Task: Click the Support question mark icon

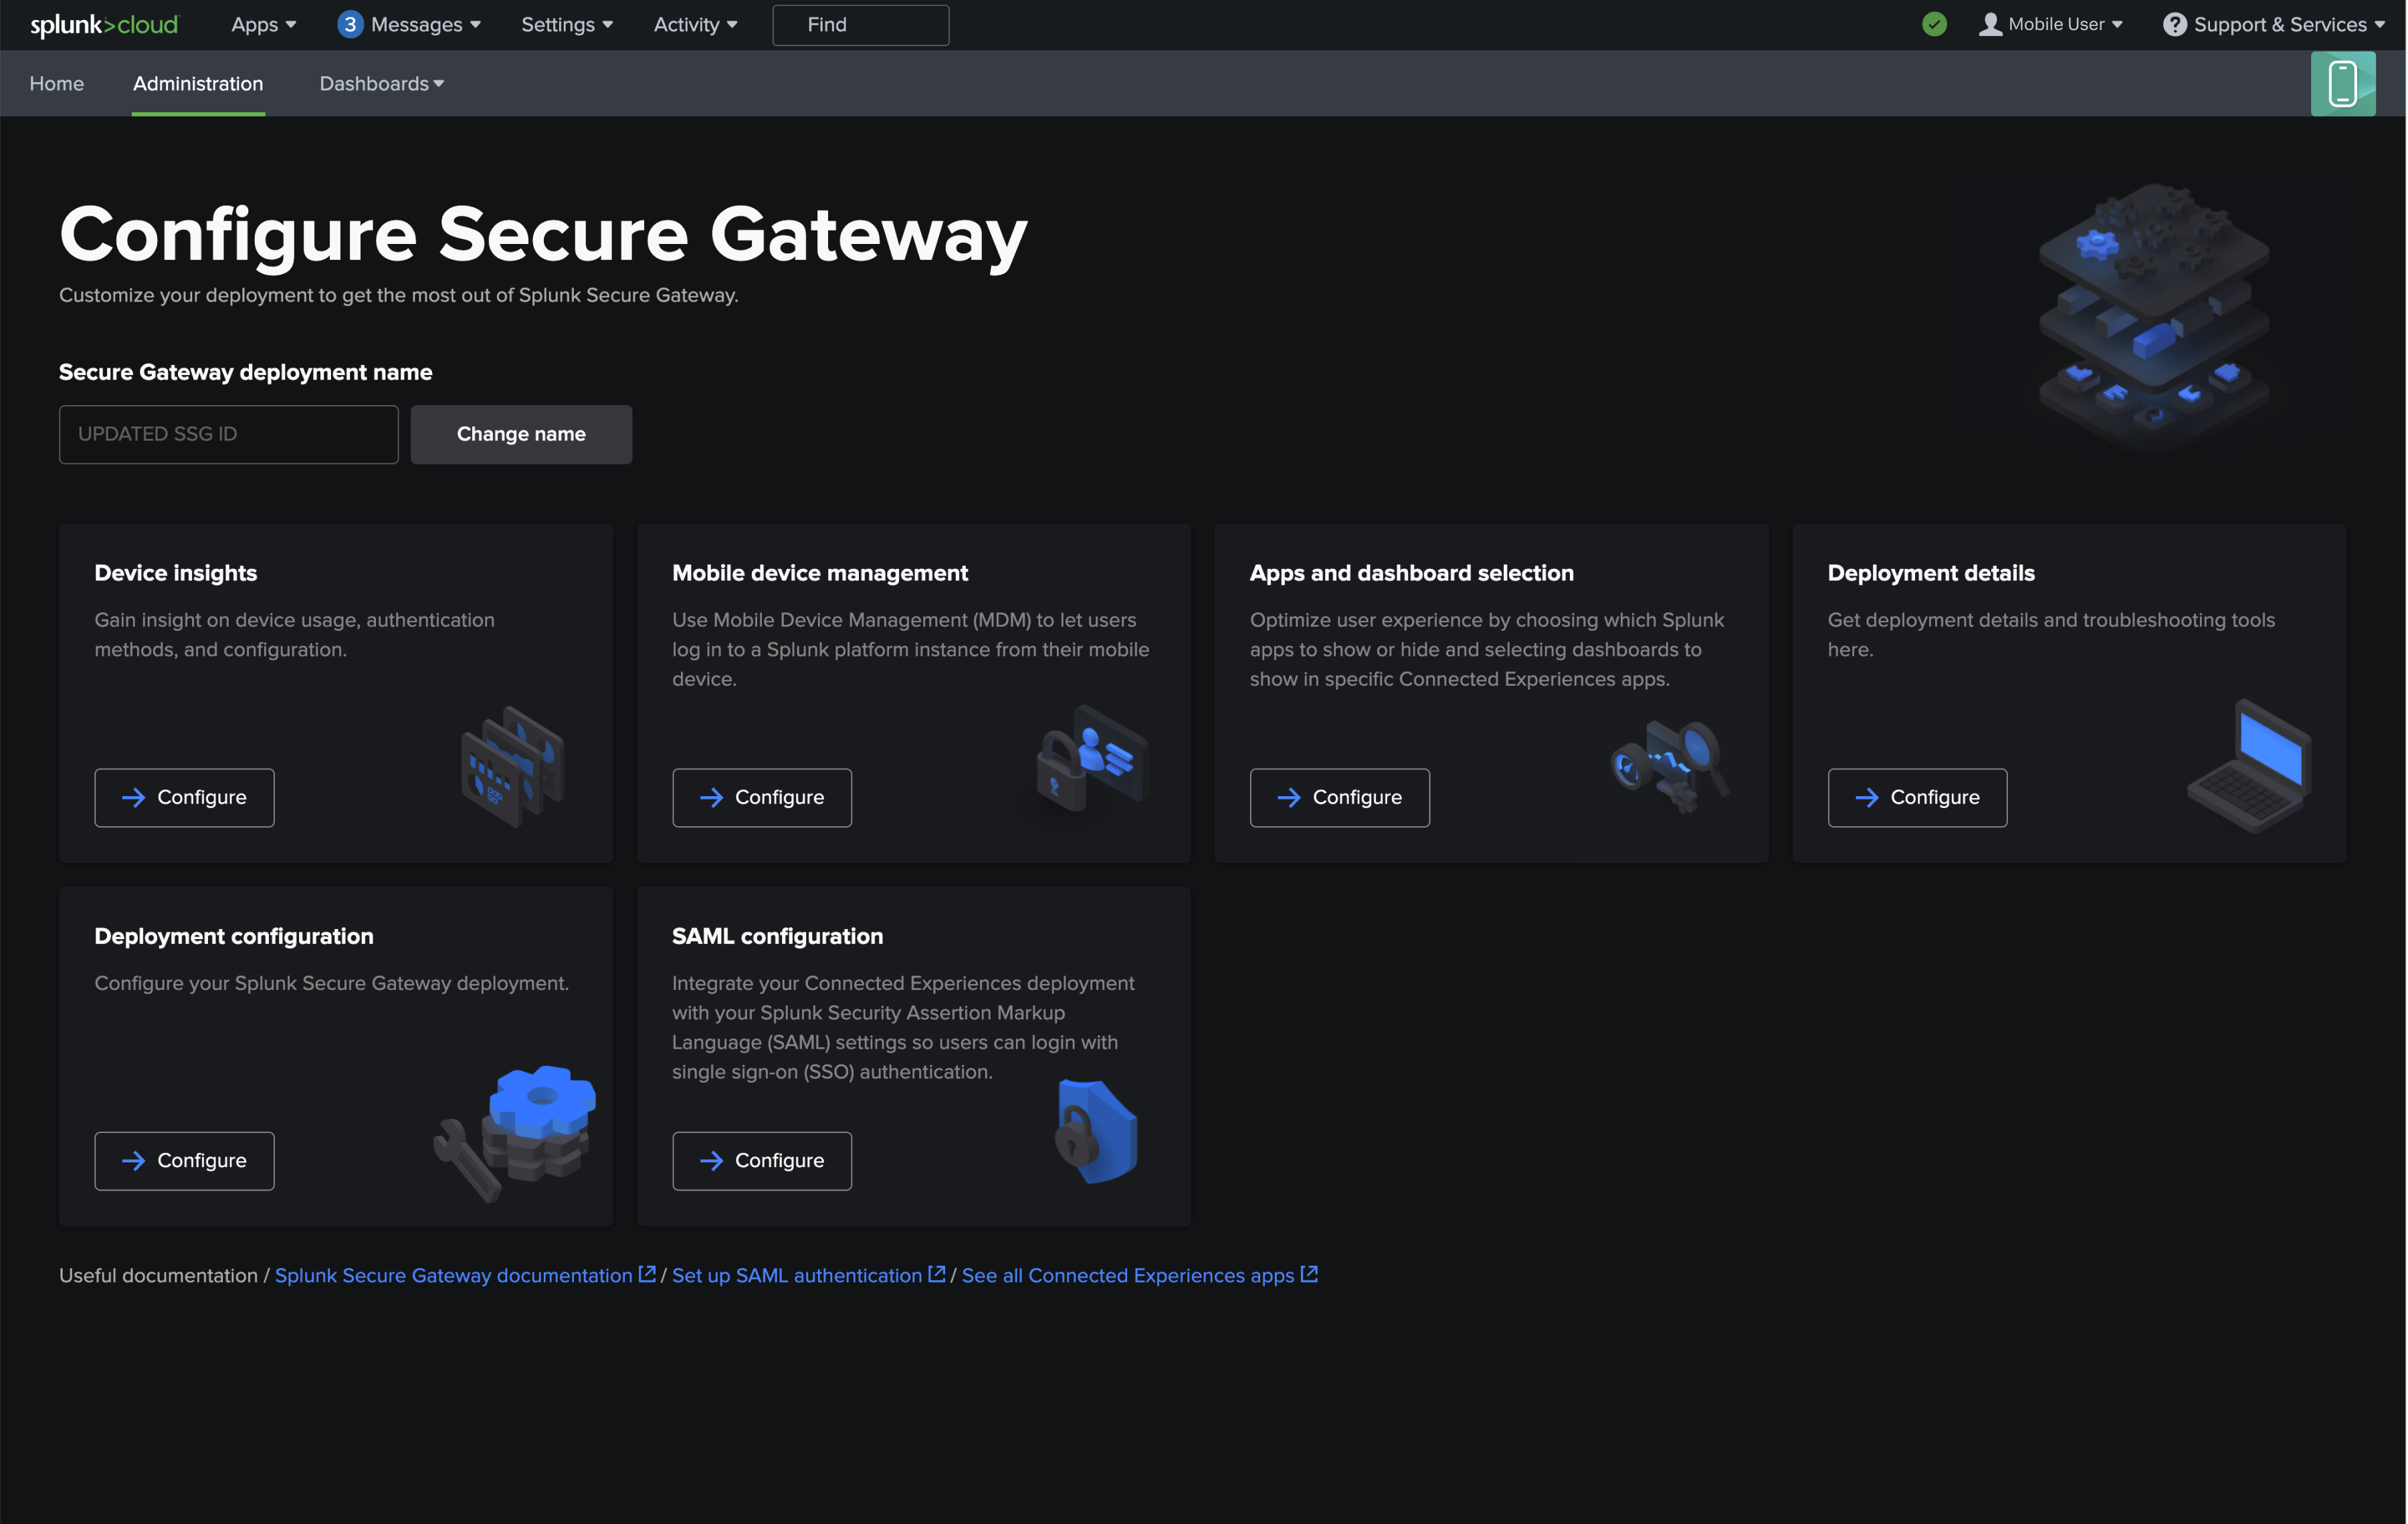Action: pyautogui.click(x=2174, y=24)
